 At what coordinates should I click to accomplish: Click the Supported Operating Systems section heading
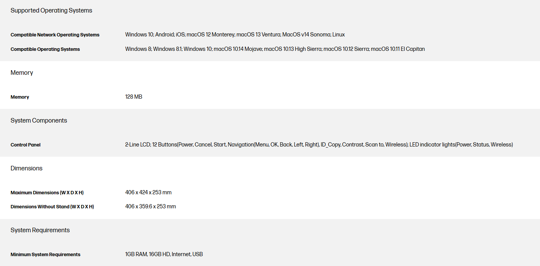coord(51,11)
